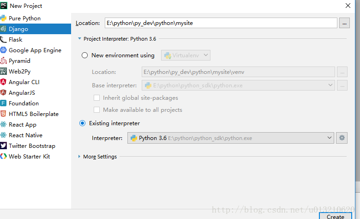Browse for project location with ellipsis button
The height and width of the screenshot is (219, 360).
coord(344,23)
